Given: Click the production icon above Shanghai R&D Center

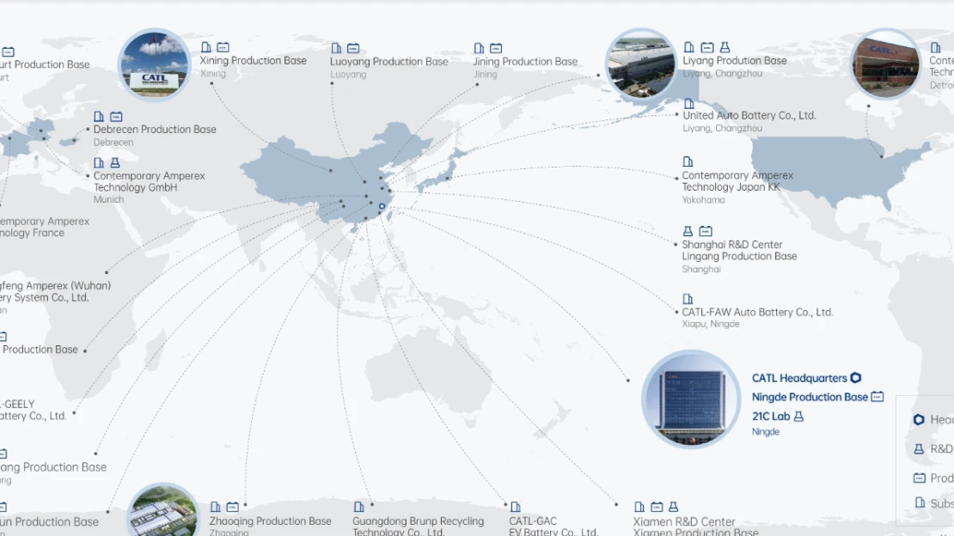Looking at the screenshot, I should coord(706,231).
